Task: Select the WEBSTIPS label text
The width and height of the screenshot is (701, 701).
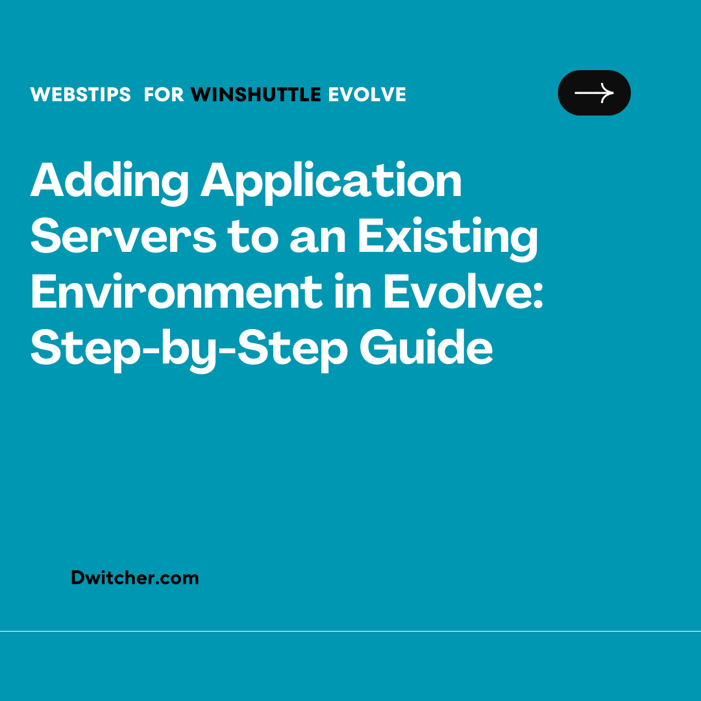Action: click(80, 95)
